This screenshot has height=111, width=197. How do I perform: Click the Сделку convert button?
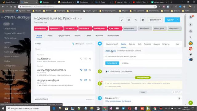tap(170, 20)
